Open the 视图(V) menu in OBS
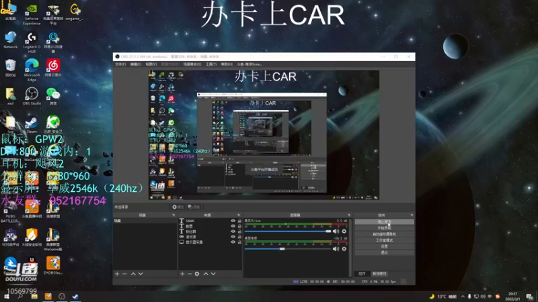Viewport: 538px width, 302px height. [151, 64]
